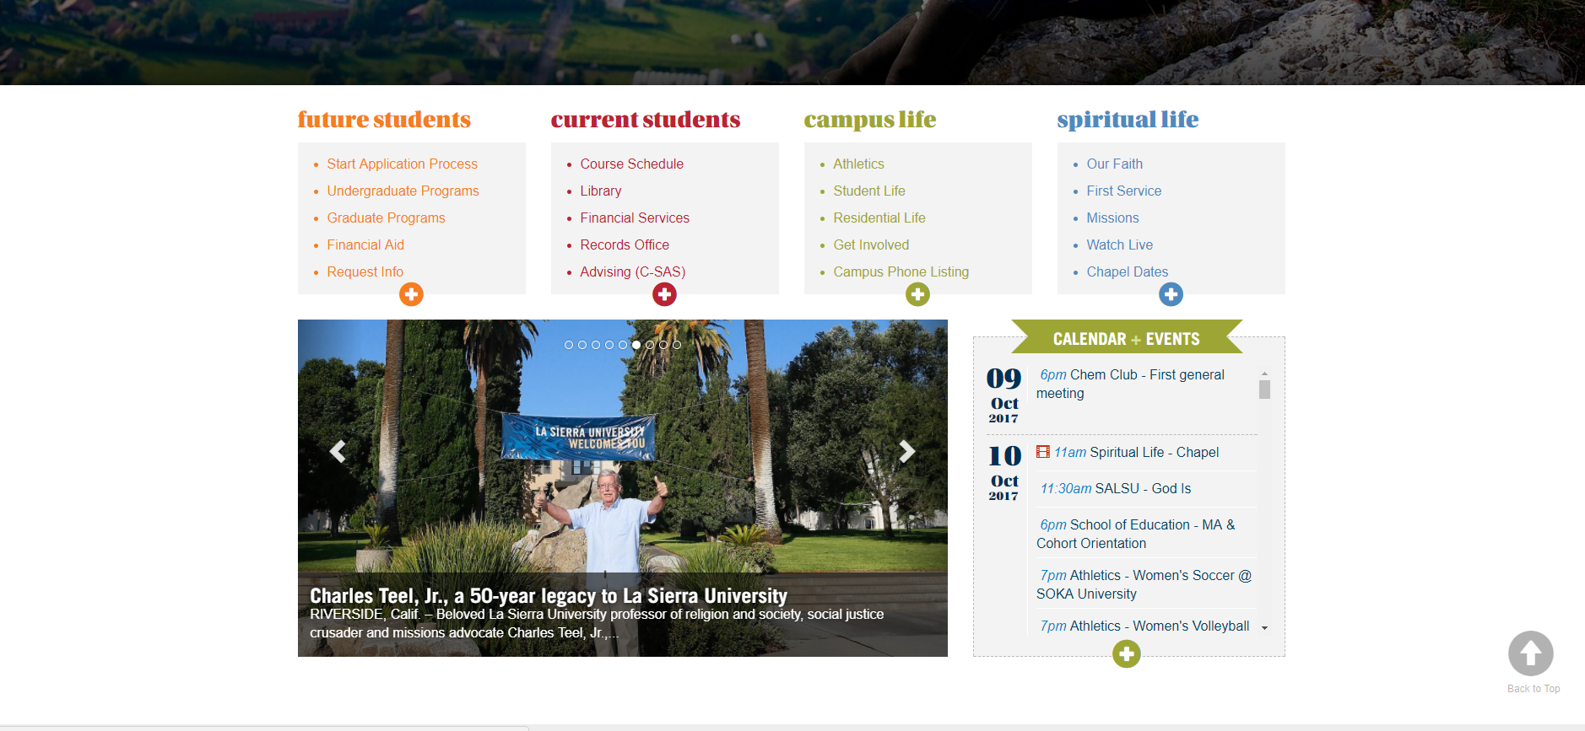1585x731 pixels.
Task: Open the Campus Phone Listing link
Action: 901,271
